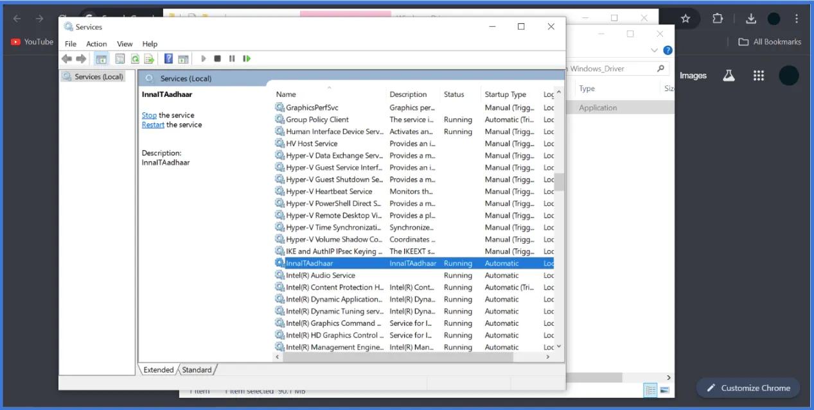Select Hyper-V Guest Shutdown Service row

[x=414, y=180]
